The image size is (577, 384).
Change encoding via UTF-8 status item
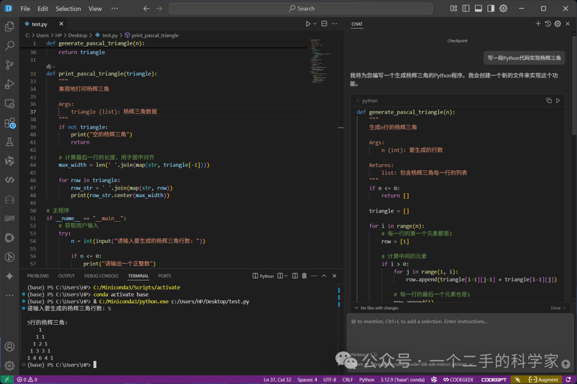(330, 380)
